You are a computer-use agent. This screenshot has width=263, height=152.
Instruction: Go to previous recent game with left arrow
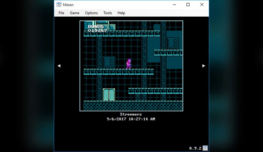point(59,66)
